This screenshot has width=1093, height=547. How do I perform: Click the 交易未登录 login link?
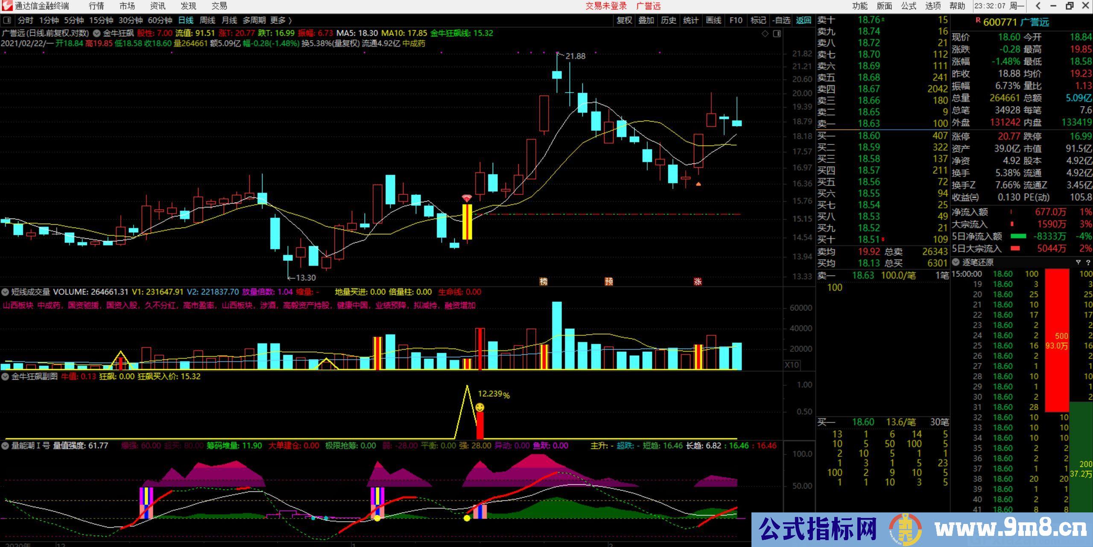(606, 6)
